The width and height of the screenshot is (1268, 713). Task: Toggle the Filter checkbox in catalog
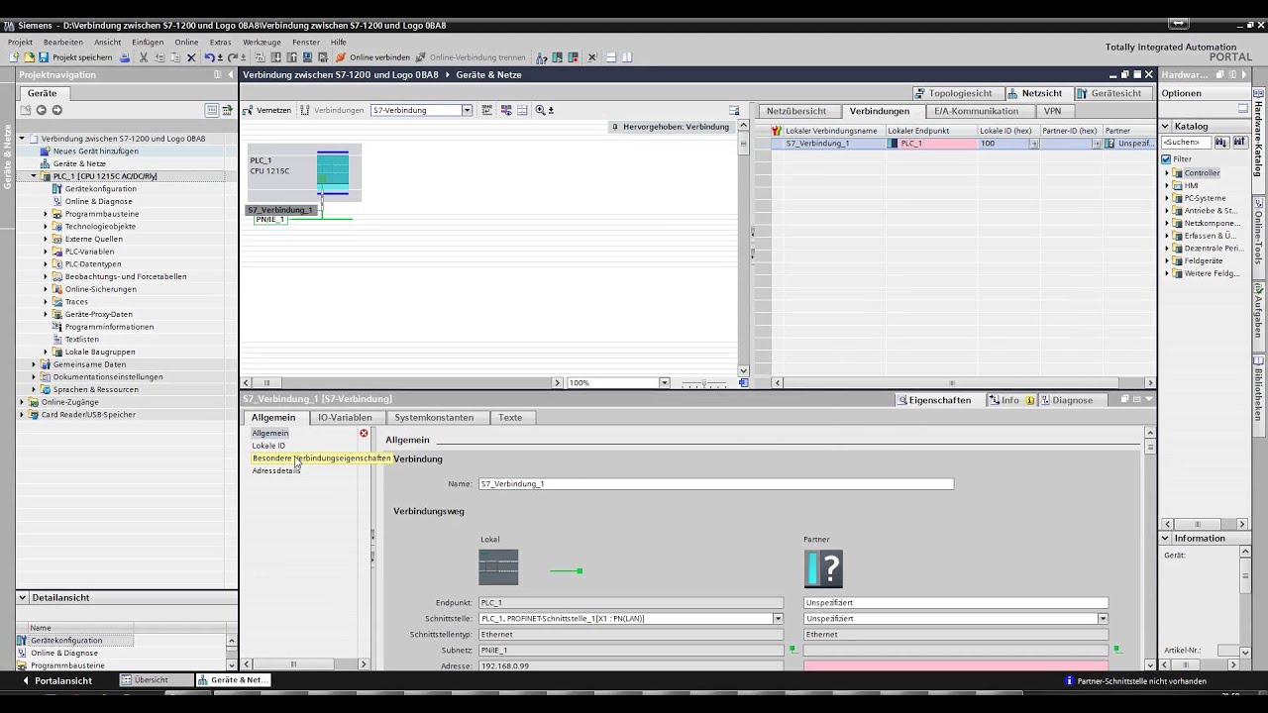[x=1166, y=158]
